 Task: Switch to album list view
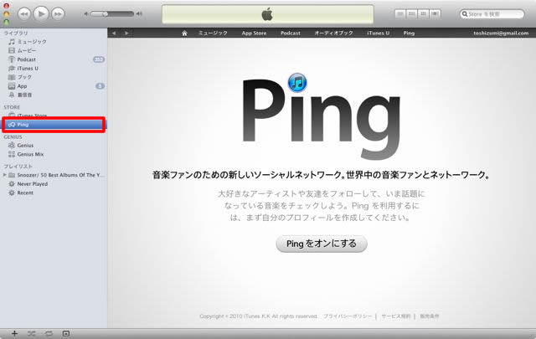[412, 14]
